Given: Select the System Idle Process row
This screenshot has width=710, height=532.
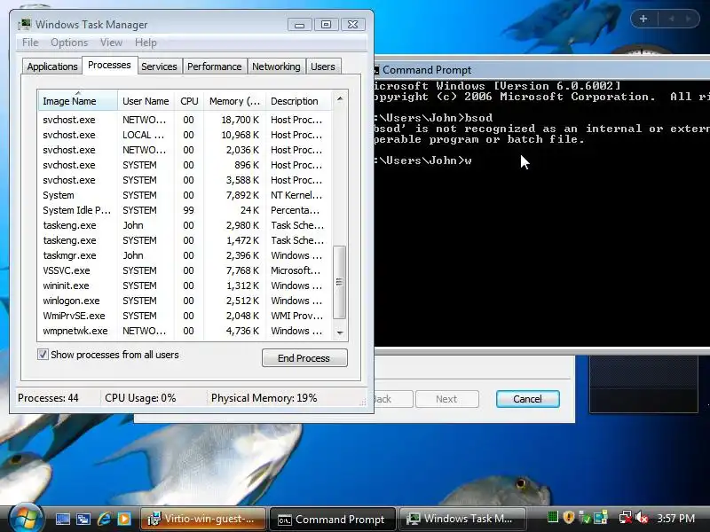Looking at the screenshot, I should pyautogui.click(x=185, y=210).
